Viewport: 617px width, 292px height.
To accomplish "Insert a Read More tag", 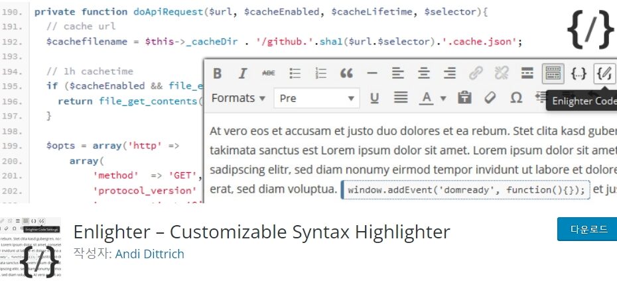I will tap(527, 73).
